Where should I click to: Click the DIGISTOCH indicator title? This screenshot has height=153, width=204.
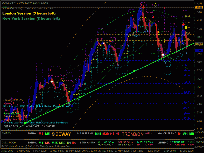9,143
